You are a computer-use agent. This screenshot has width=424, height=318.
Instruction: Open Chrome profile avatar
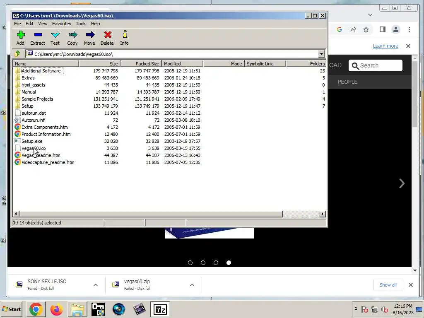[395, 29]
